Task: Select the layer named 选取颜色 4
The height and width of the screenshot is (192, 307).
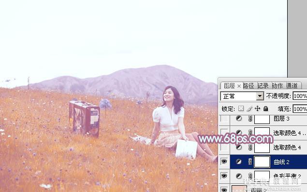Action: click(287, 147)
